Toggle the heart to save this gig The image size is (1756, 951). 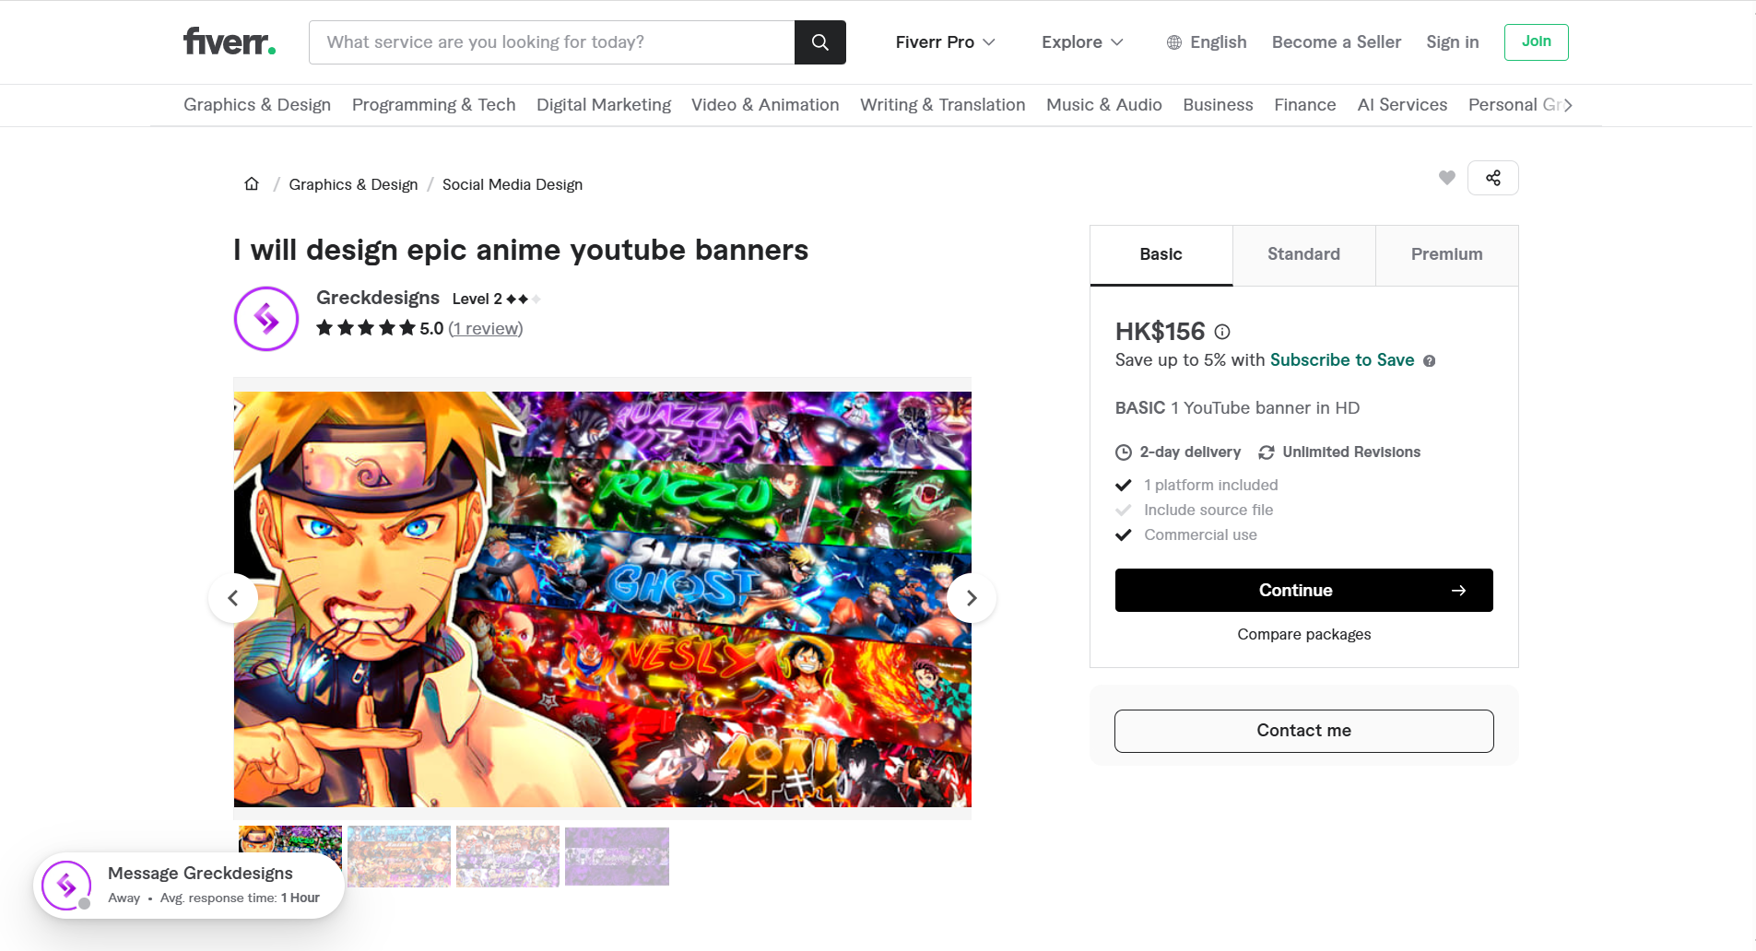coord(1446,177)
